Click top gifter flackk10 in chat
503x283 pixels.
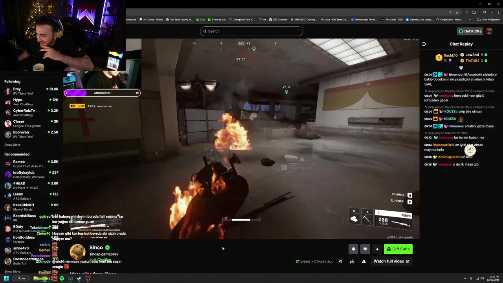coord(450,55)
